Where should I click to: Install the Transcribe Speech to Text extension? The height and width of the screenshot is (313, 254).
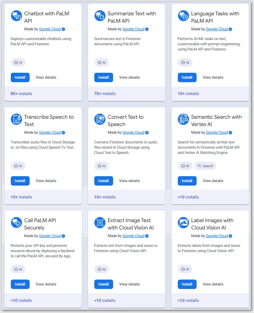[x=20, y=181]
